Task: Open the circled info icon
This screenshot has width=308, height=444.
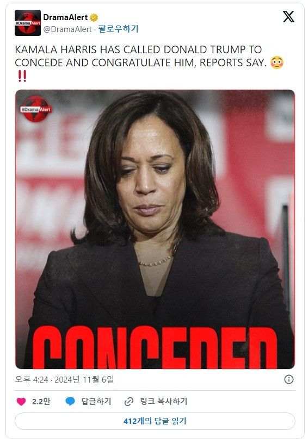Action: coord(289,379)
